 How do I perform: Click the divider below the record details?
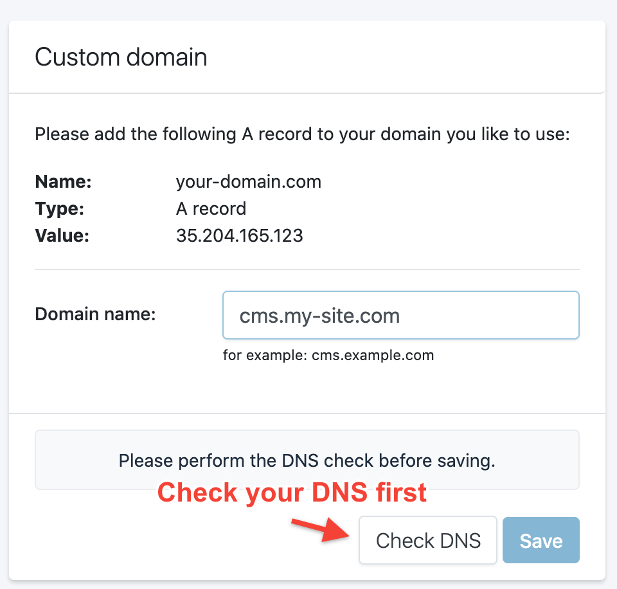[307, 268]
